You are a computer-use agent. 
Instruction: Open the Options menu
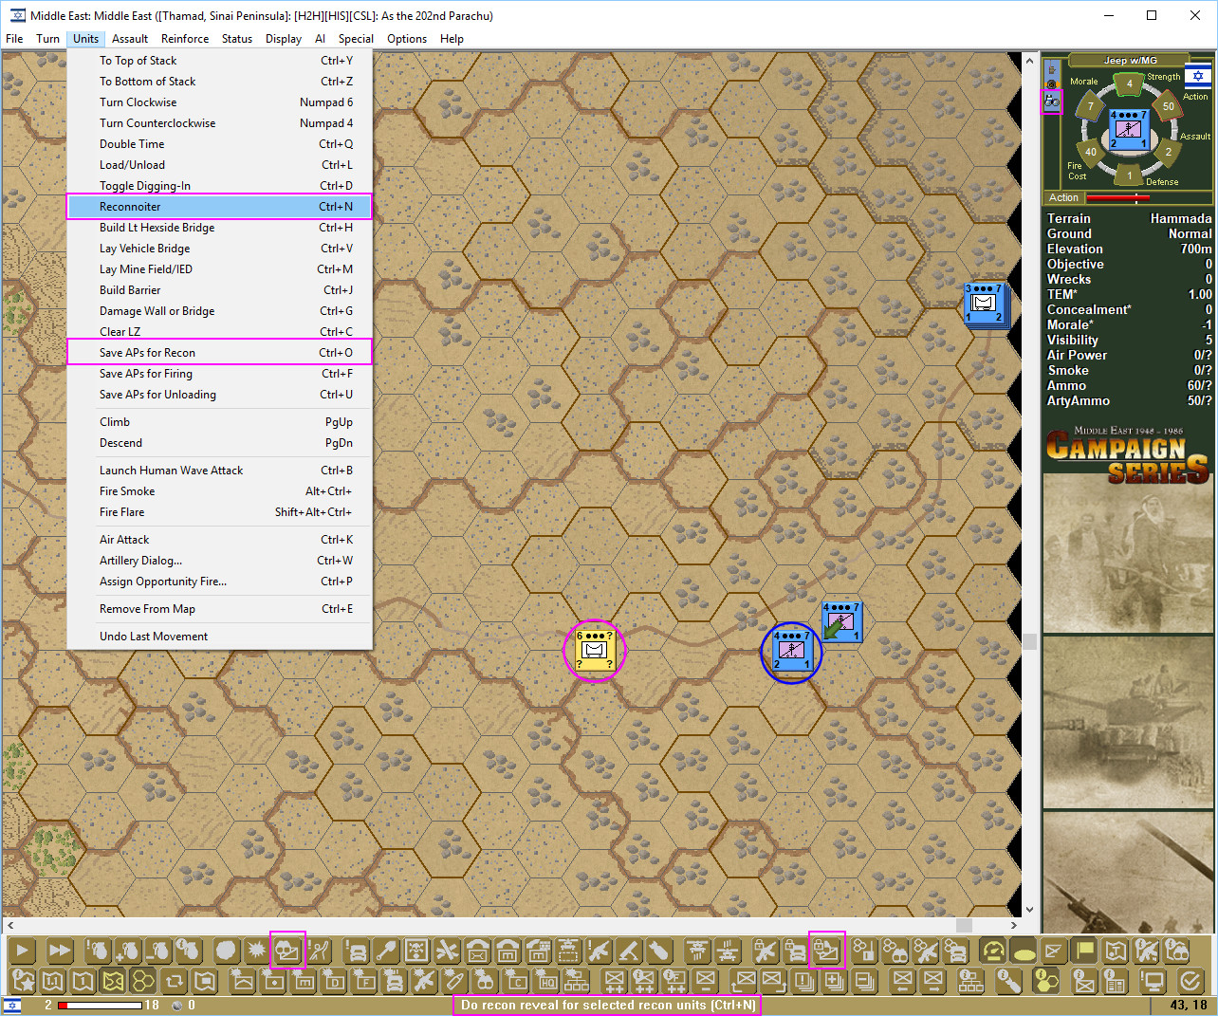click(x=407, y=39)
